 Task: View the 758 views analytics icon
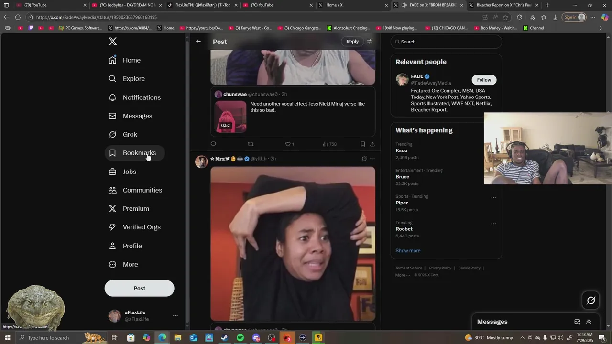[329, 144]
